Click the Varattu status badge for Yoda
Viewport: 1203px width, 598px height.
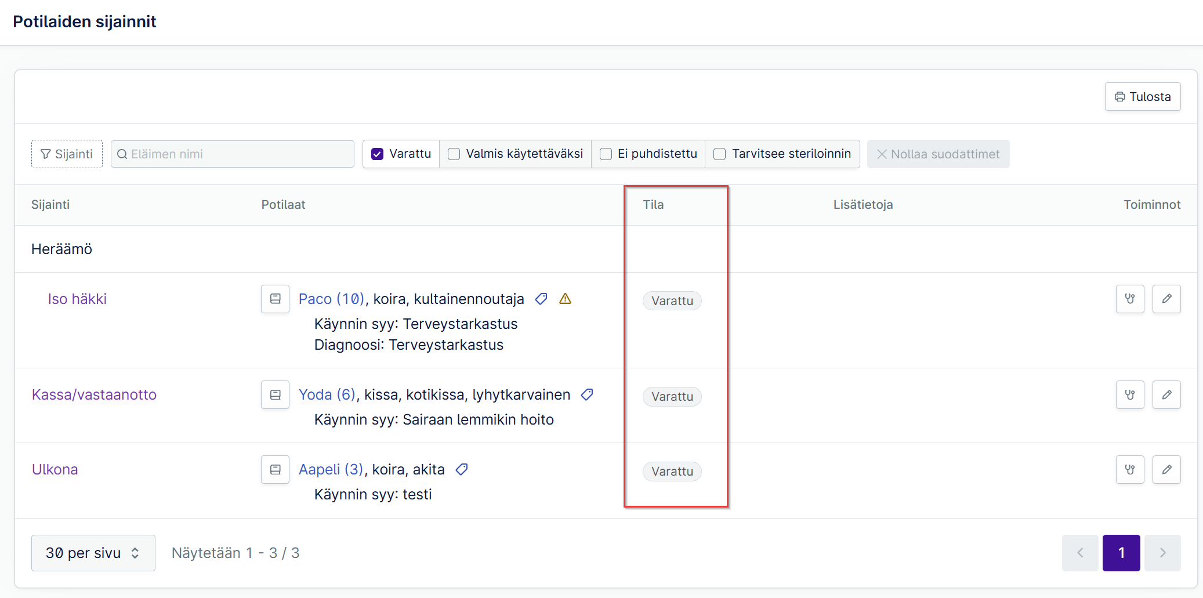pyautogui.click(x=672, y=396)
